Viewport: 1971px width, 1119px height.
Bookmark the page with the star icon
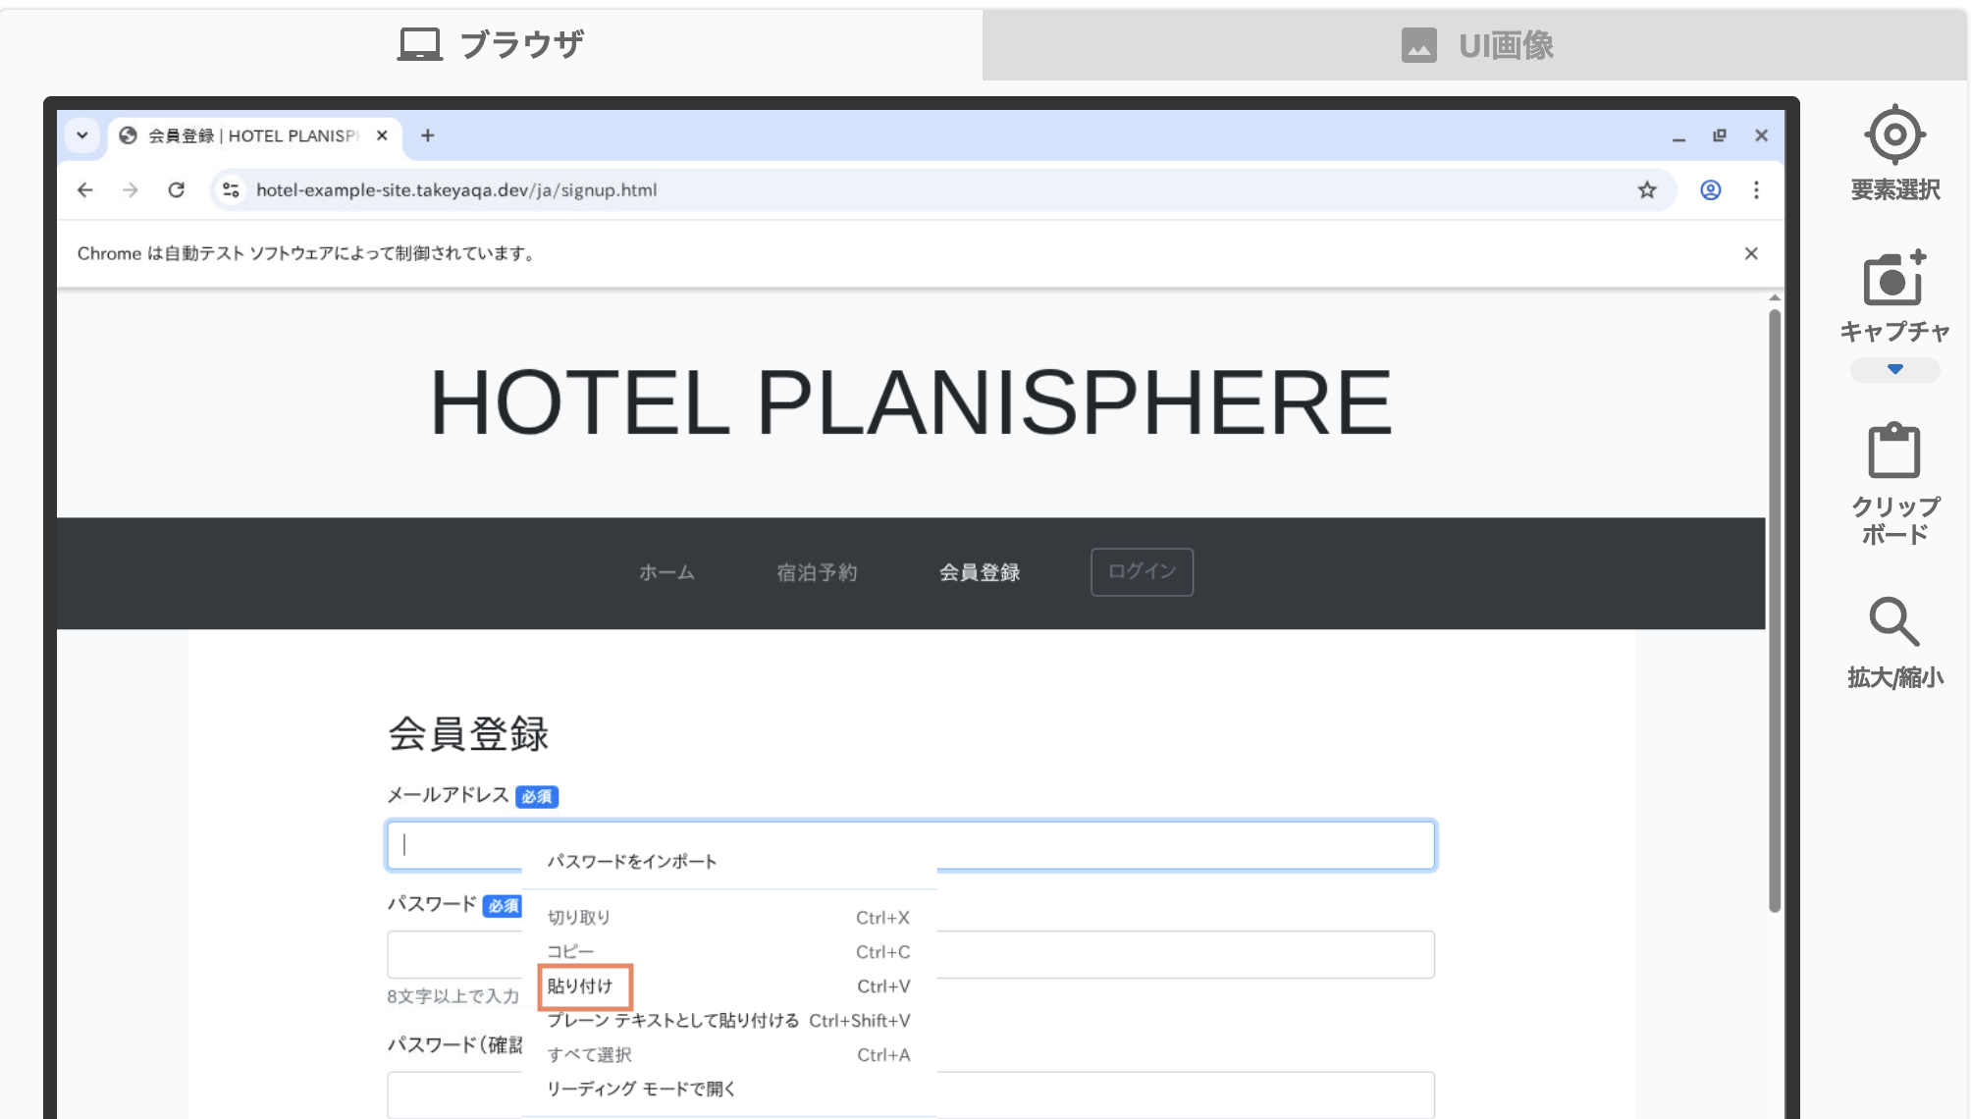point(1647,190)
